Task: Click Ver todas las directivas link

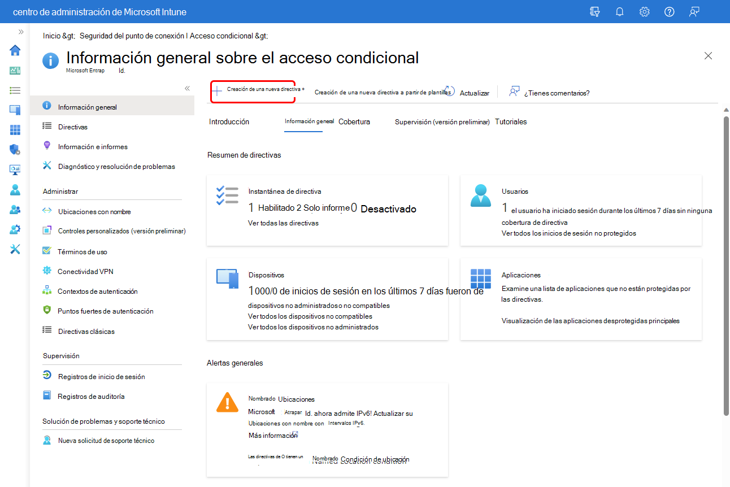Action: tap(283, 223)
